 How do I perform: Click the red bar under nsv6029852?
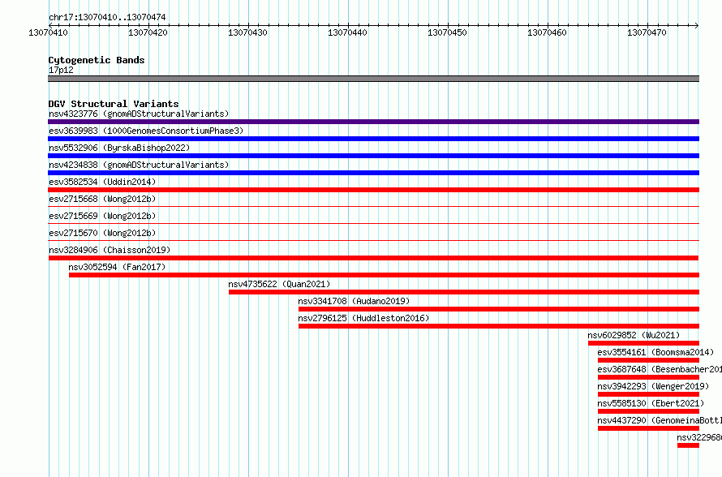click(x=644, y=343)
